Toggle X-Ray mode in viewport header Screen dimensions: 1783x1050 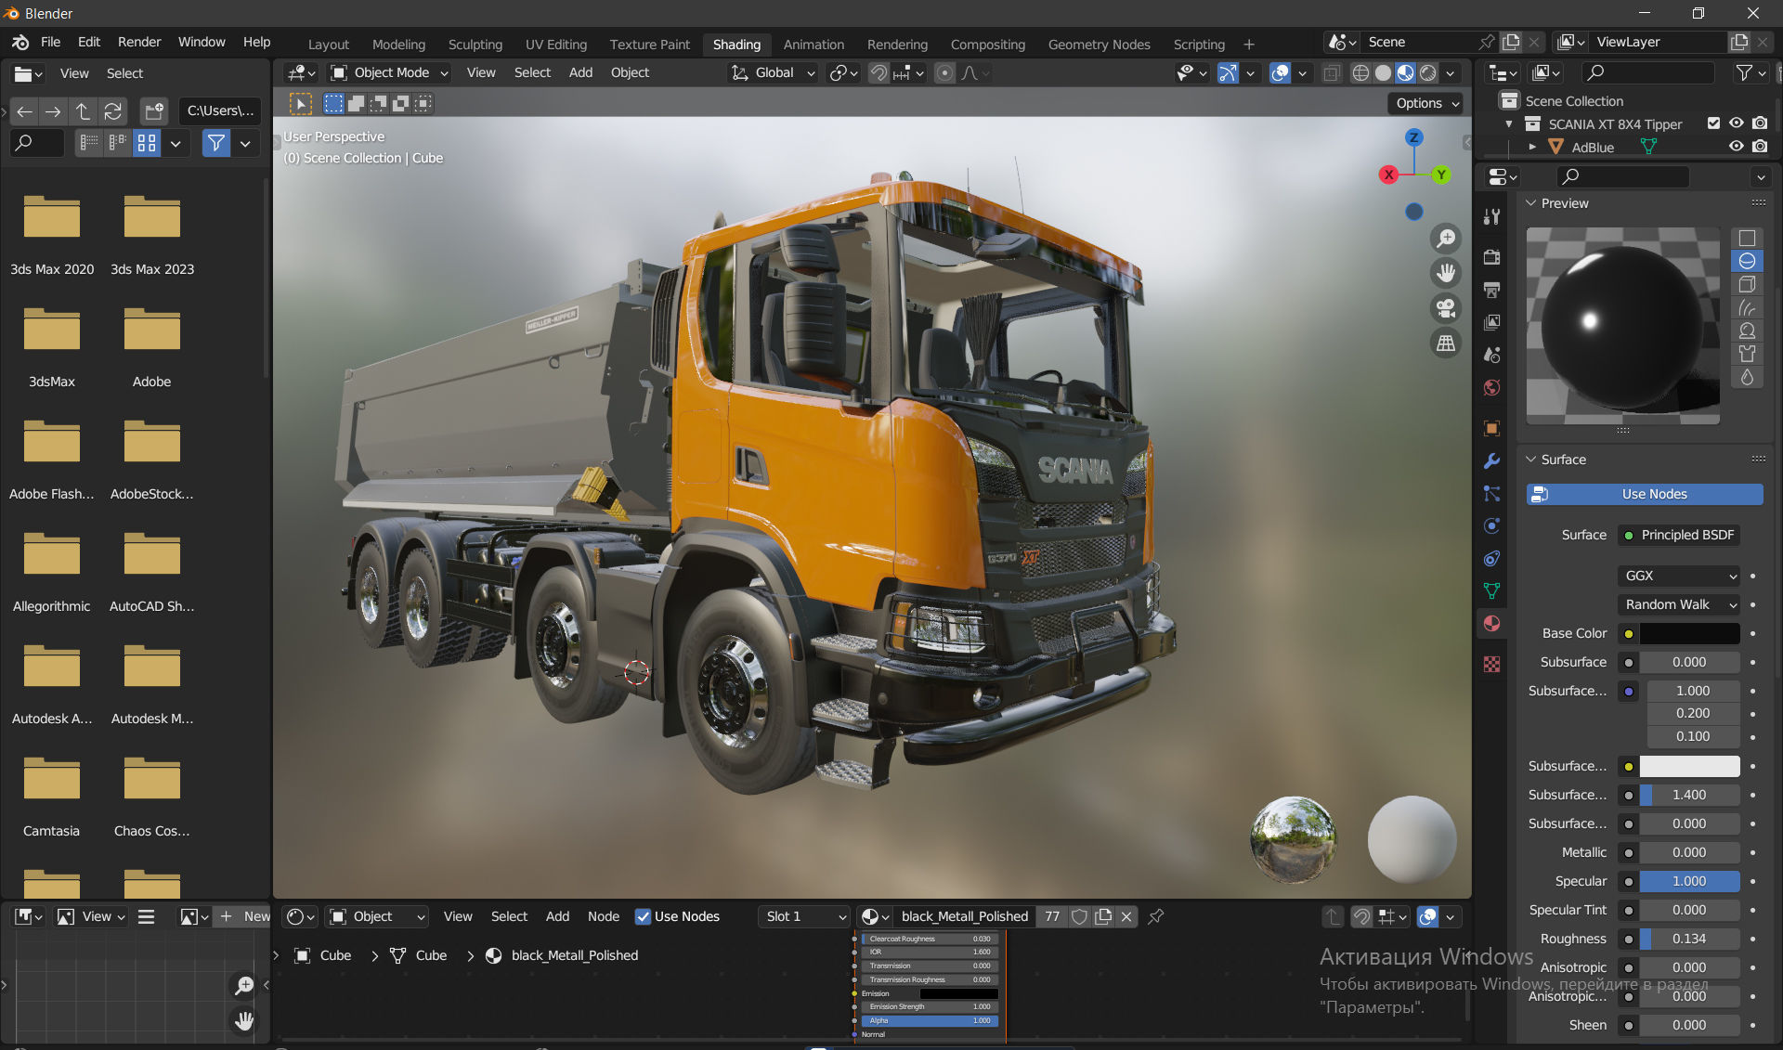click(x=1331, y=72)
